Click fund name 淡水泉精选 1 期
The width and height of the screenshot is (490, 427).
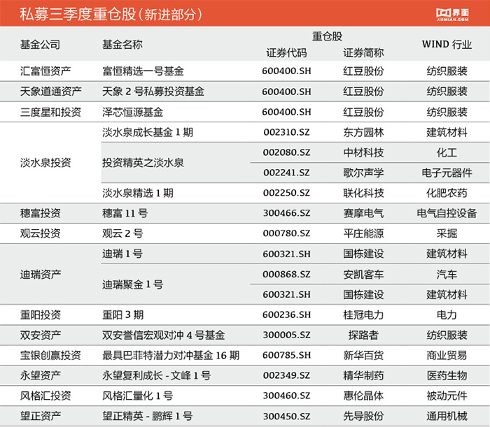137,193
